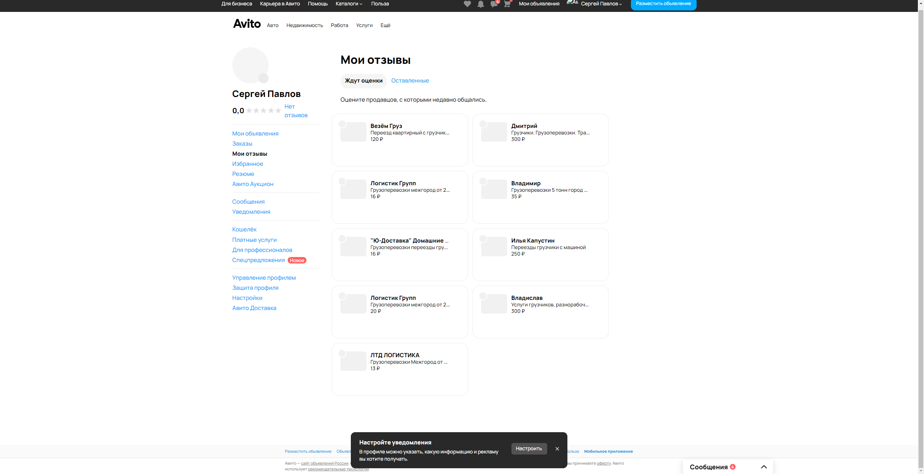Viewport: 924px width, 474px height.
Task: Click Разместить объявление blue button
Action: click(663, 4)
